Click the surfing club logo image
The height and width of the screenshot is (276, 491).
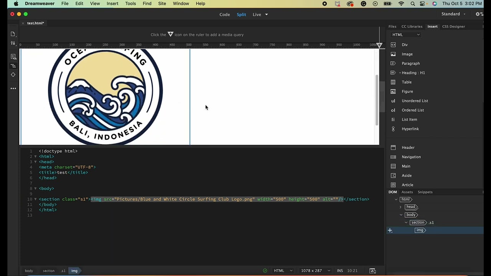105,97
